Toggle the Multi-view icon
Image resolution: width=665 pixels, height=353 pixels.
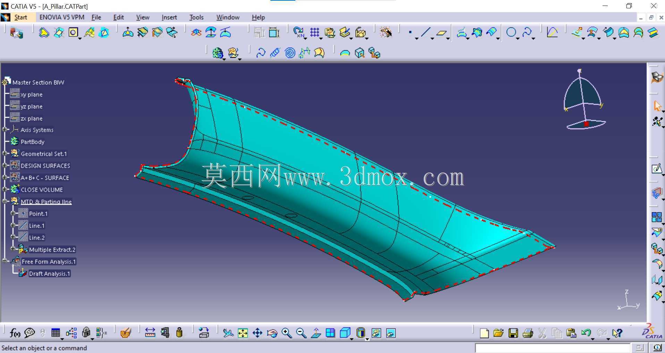[330, 333]
